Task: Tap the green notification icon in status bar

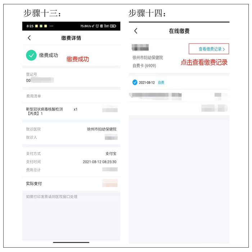Action: pos(41,26)
